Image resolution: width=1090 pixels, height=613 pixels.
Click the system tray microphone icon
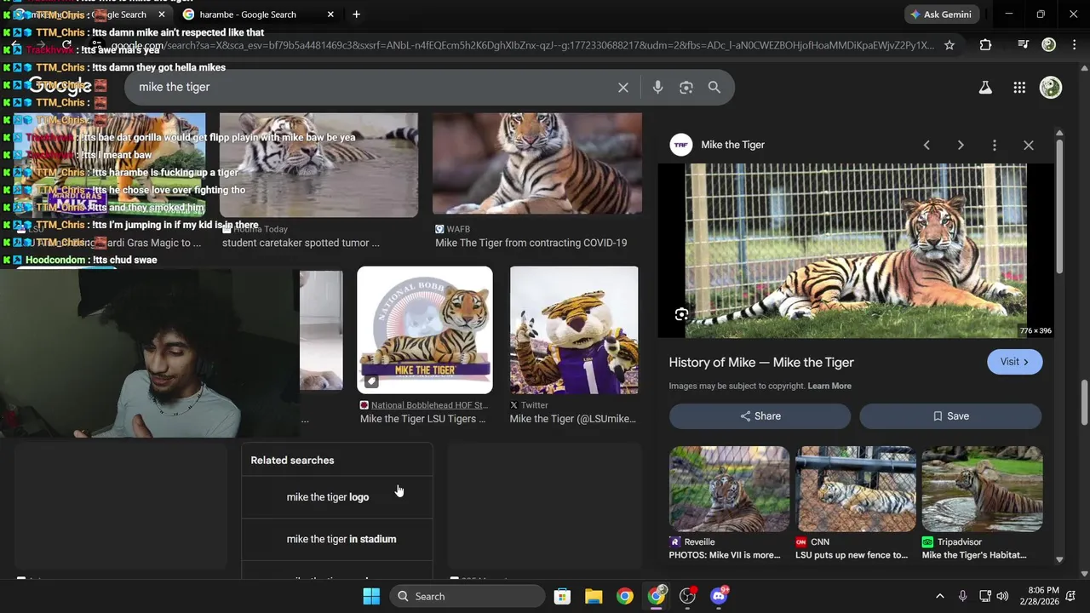point(962,596)
